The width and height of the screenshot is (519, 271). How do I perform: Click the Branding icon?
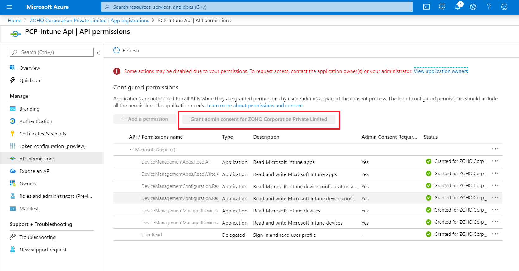(12, 108)
